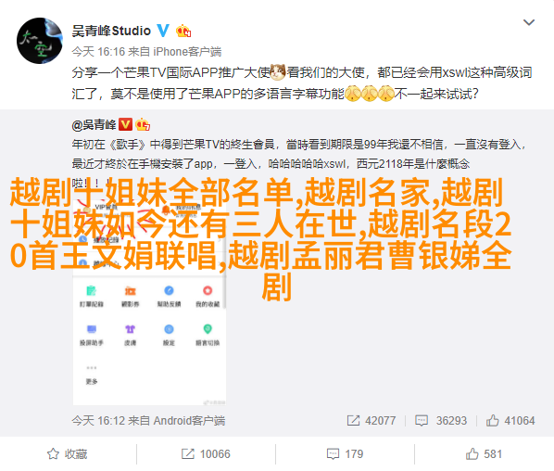Click blue V verification badge
Screen dimensions: 554x471
tap(163, 31)
